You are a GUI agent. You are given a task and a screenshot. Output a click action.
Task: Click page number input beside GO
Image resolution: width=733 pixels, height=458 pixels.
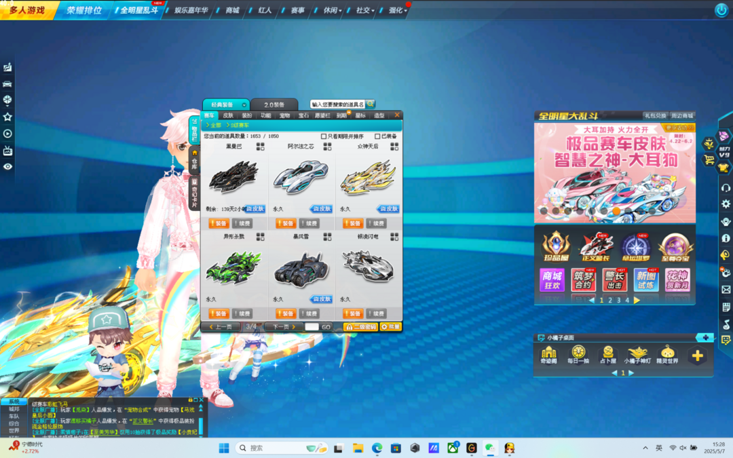312,326
